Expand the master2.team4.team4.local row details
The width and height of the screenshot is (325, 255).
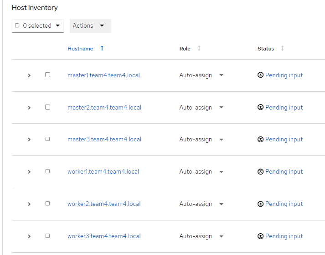(29, 108)
